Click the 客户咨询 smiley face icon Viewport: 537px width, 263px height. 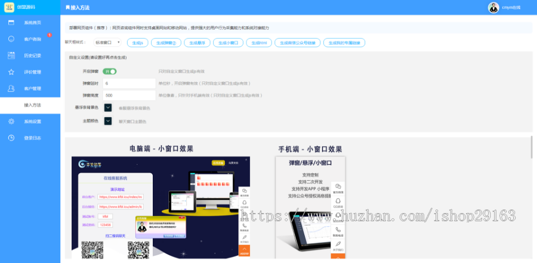pos(11,39)
